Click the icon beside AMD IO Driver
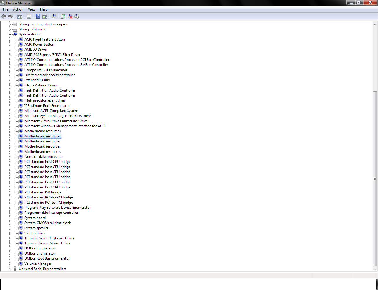The width and height of the screenshot is (378, 290). (x=21, y=49)
